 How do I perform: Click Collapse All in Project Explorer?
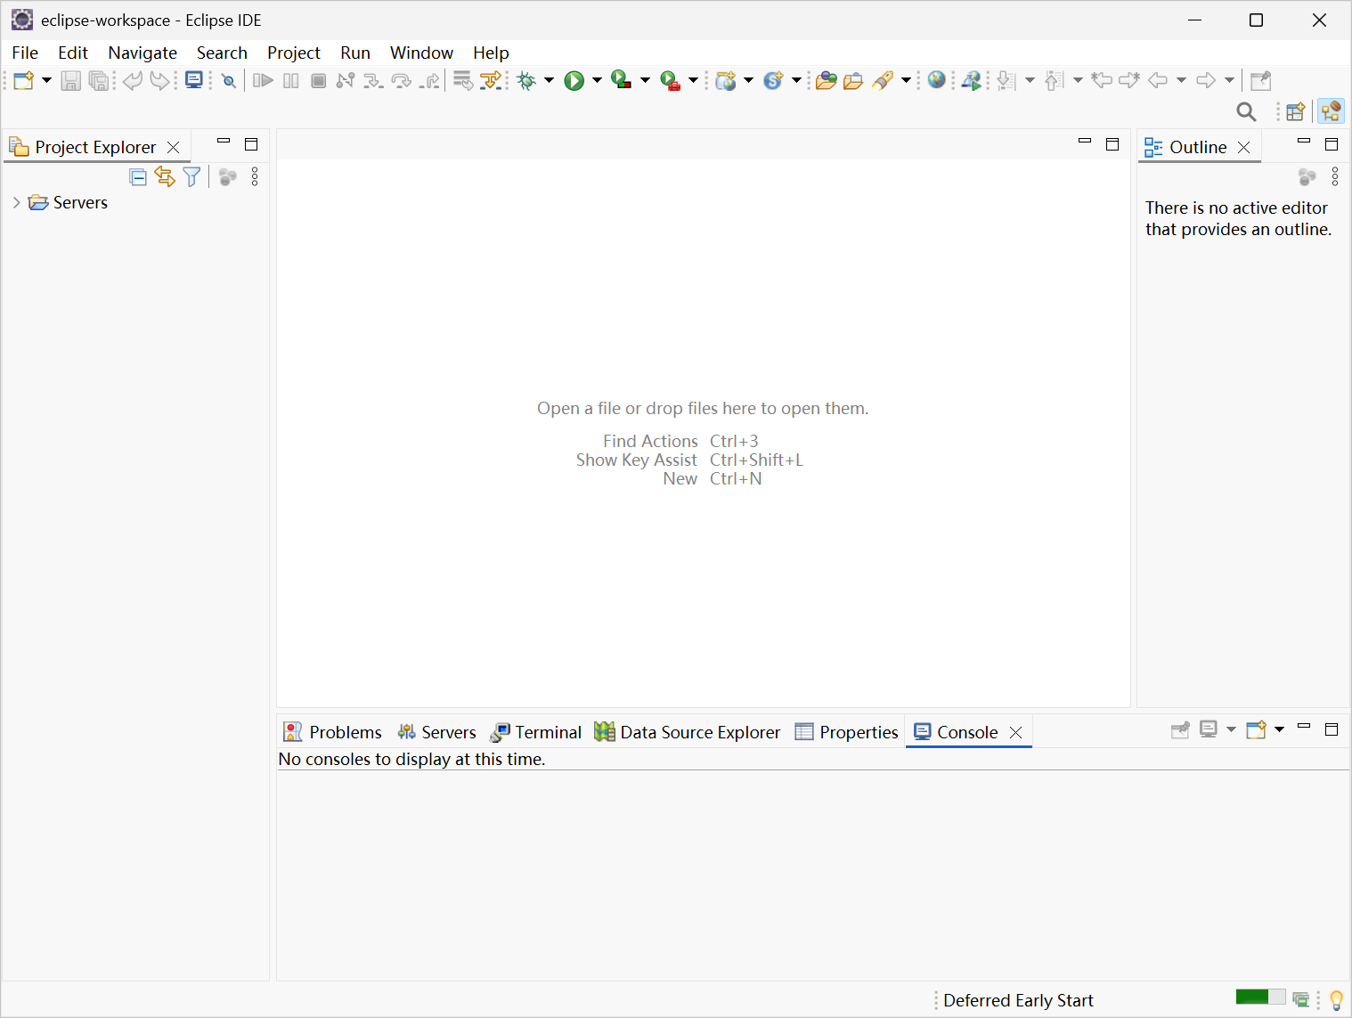138,177
